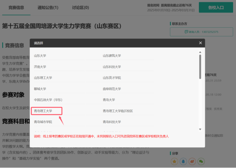Share to Weibo icon
Image resolution: width=236 pixels, height=168 pixels.
[192, 161]
